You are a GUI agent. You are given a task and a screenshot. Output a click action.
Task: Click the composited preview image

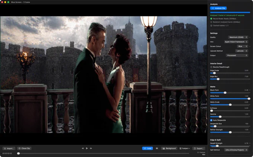pos(103,74)
